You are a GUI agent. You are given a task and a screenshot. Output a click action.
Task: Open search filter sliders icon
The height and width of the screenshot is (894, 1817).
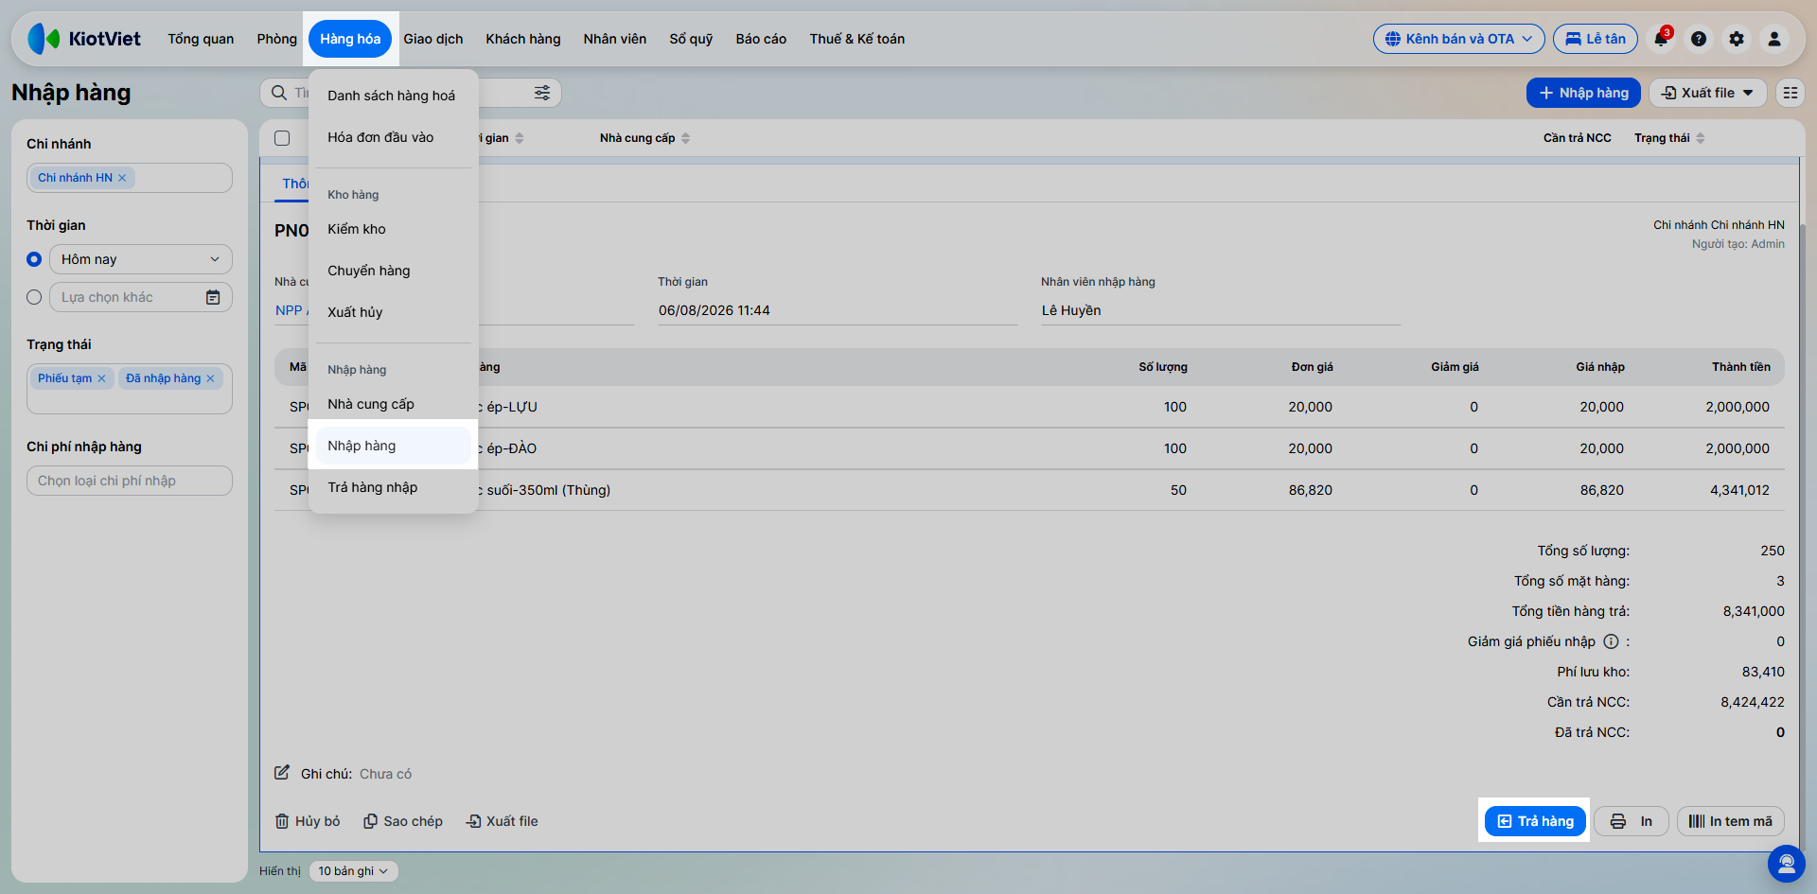coord(542,93)
